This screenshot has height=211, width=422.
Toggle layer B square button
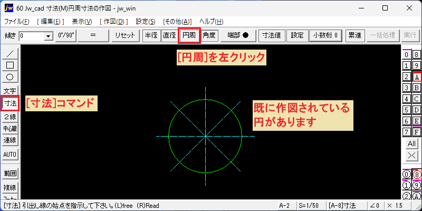pyautogui.click(x=417, y=88)
